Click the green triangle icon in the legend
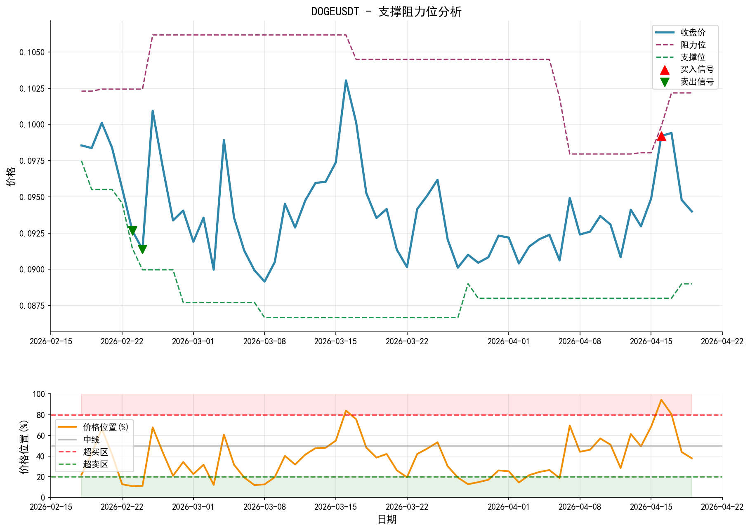Viewport: 750px width, 530px height. 665,82
